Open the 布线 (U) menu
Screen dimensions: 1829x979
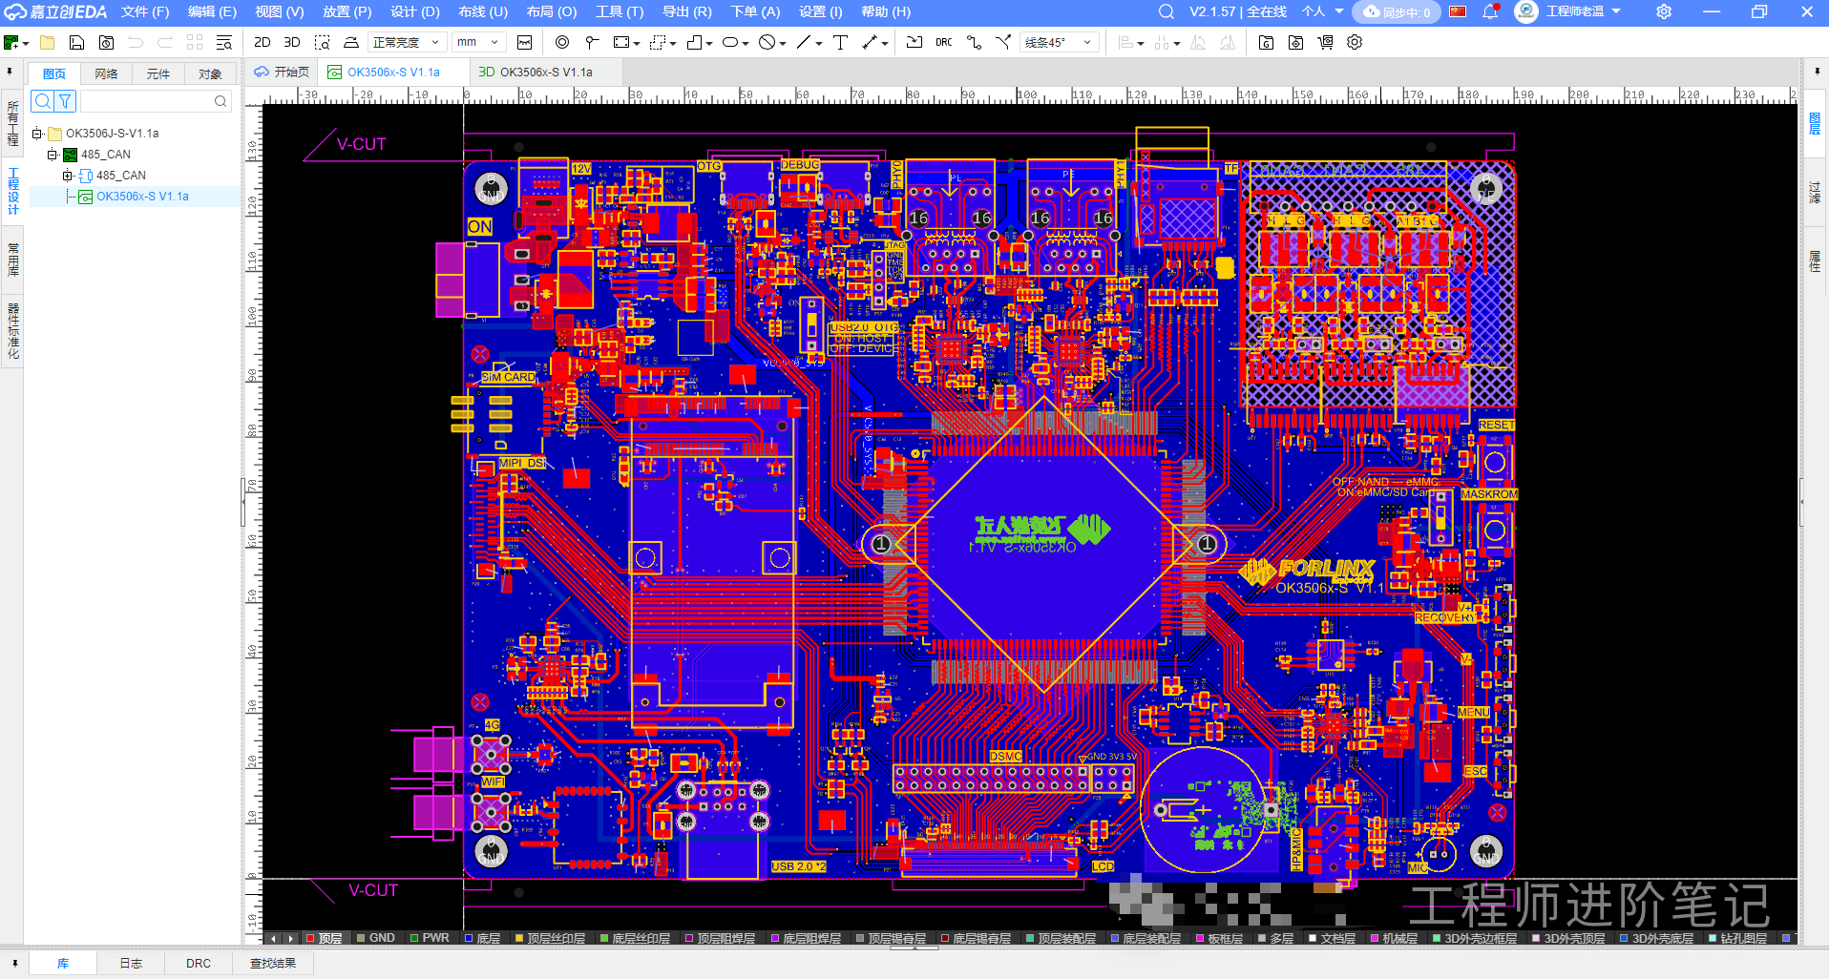(482, 11)
